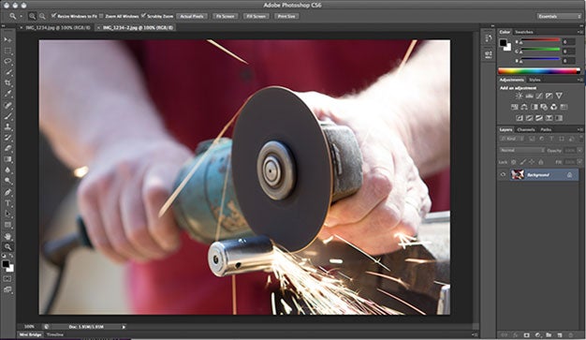Image resolution: width=586 pixels, height=340 pixels.
Task: Select the Lasso tool
Action: [x=7, y=61]
